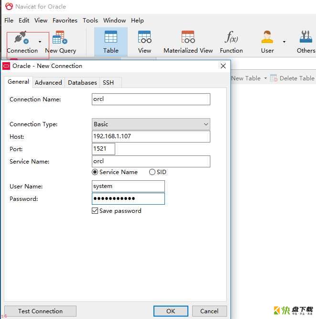This screenshot has height=319, width=316.
Task: Select the SID radio button
Action: tap(152, 172)
